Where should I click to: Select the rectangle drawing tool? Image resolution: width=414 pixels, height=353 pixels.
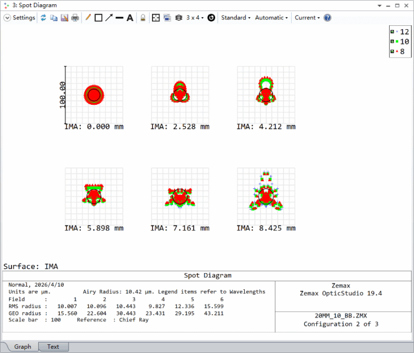click(99, 18)
